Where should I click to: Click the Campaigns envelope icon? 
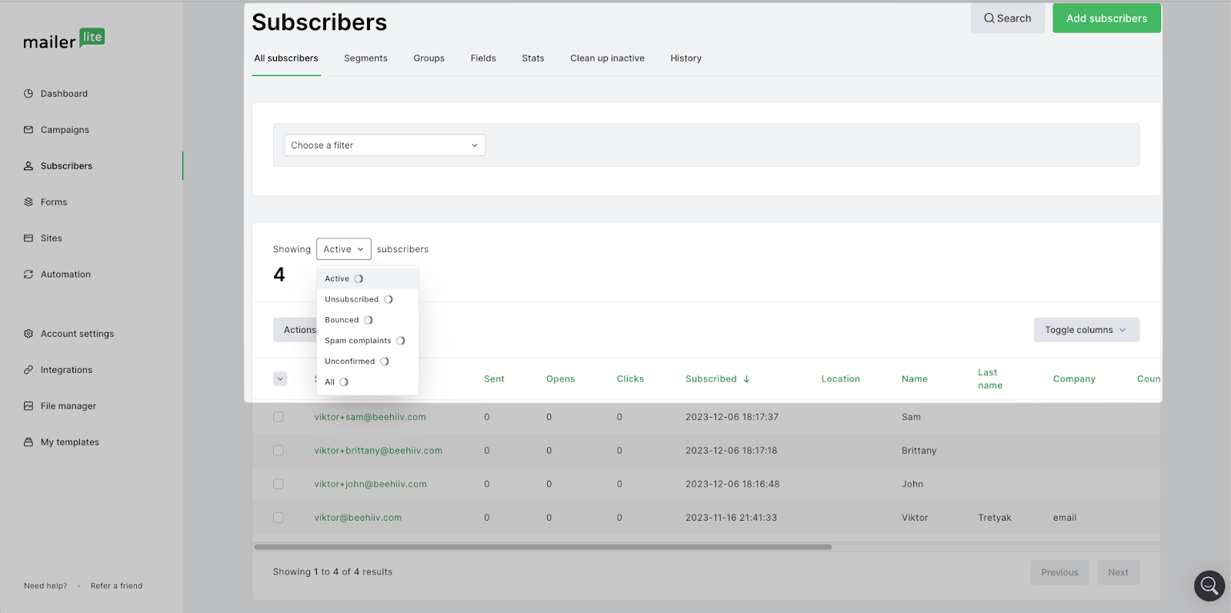pyautogui.click(x=28, y=130)
